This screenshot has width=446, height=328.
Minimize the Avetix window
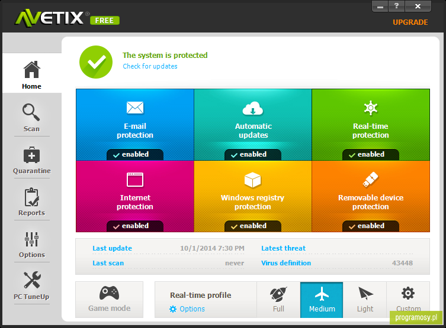[380, 7]
